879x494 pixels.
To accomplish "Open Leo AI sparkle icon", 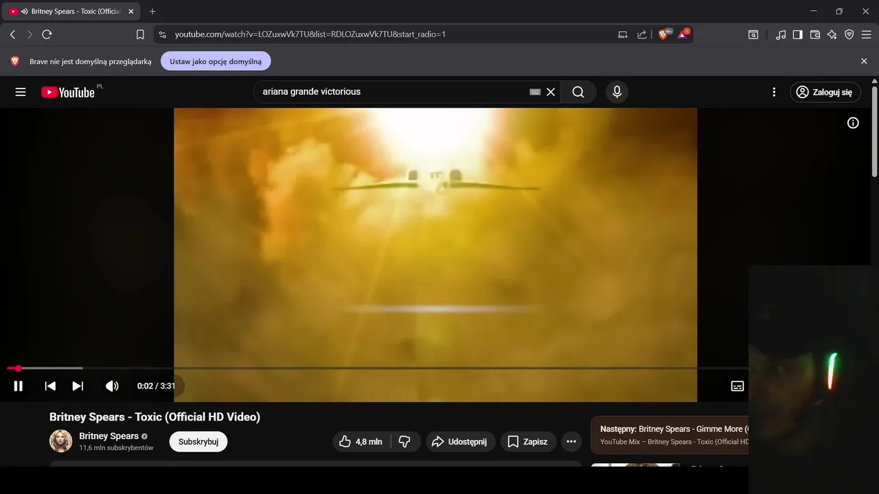I will point(832,34).
